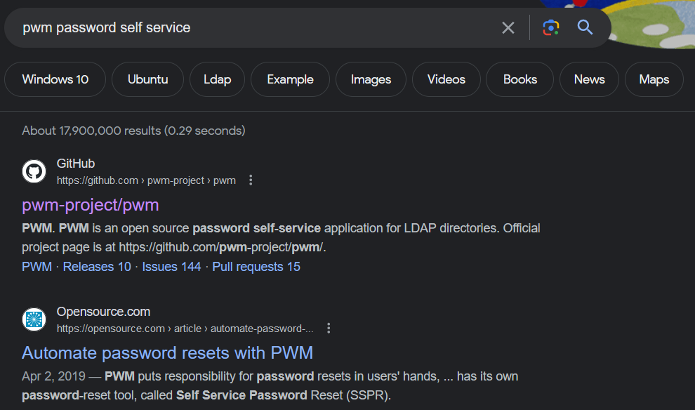Select the Windows 10 filter chip
Screen dimensions: 695x410
click(x=55, y=79)
